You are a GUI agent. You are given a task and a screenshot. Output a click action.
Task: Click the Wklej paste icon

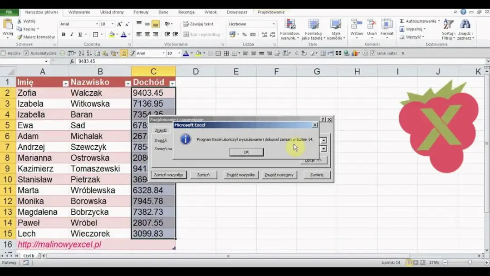point(8,25)
